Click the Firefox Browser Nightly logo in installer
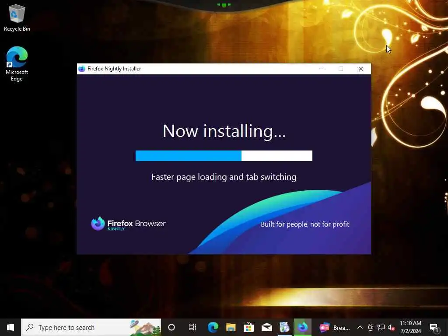Image resolution: width=448 pixels, height=336 pixels. 128,224
